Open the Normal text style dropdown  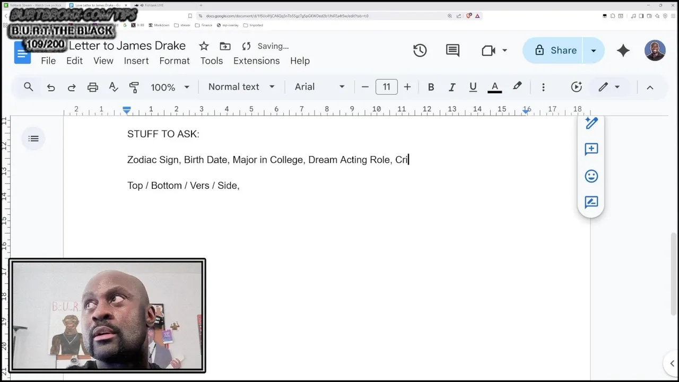[x=241, y=87]
